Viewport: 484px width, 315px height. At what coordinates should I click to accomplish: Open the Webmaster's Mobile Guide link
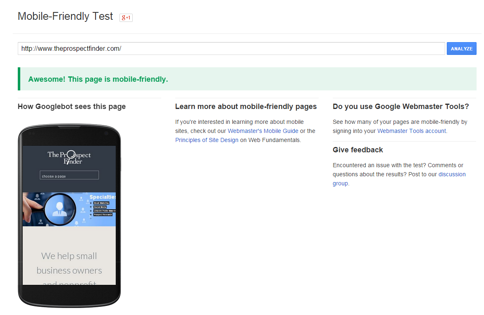[263, 131]
